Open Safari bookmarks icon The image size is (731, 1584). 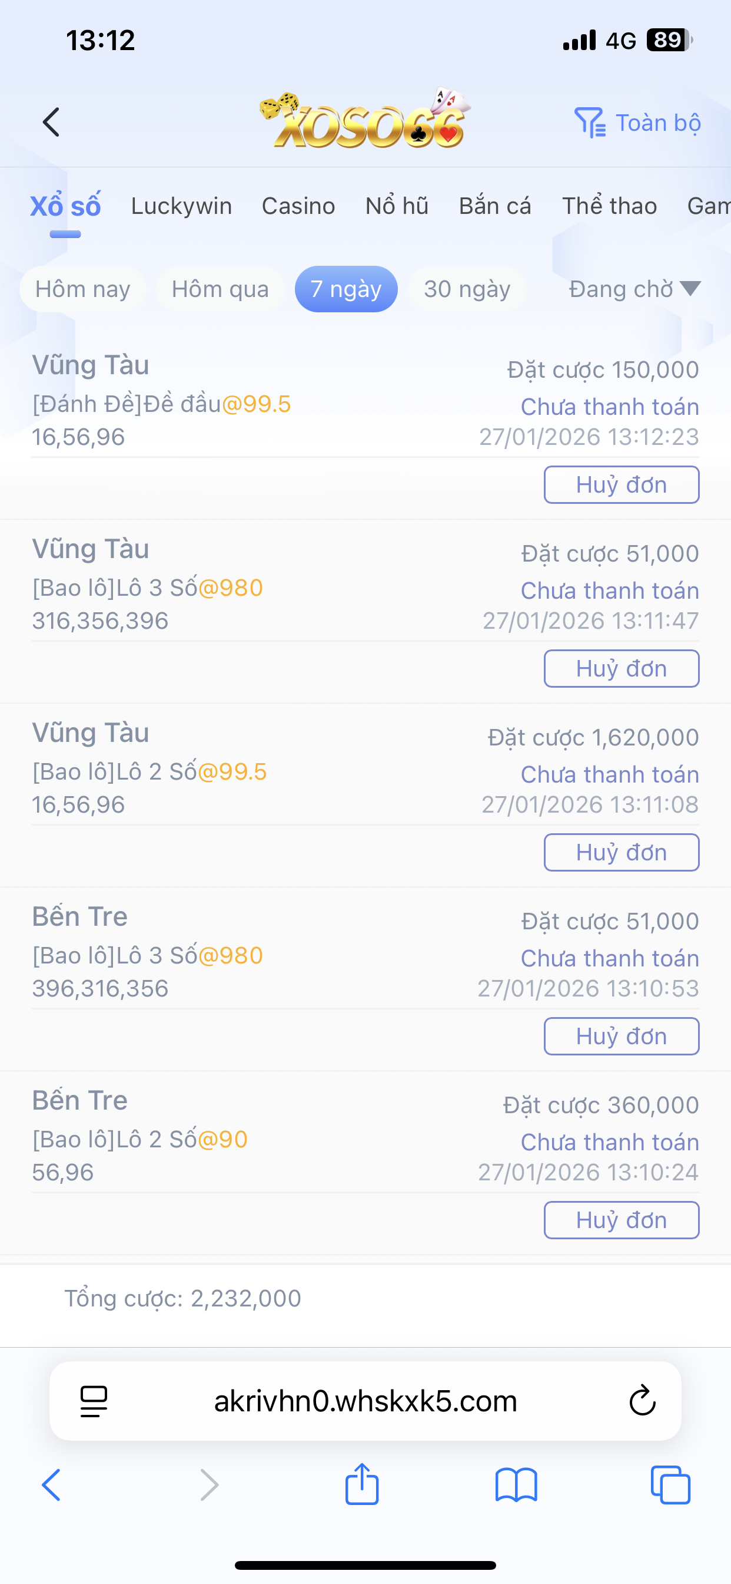click(516, 1484)
